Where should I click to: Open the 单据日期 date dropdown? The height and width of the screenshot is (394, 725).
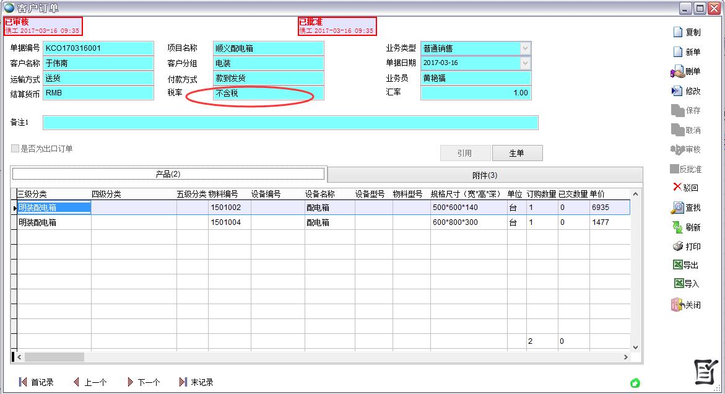[524, 63]
